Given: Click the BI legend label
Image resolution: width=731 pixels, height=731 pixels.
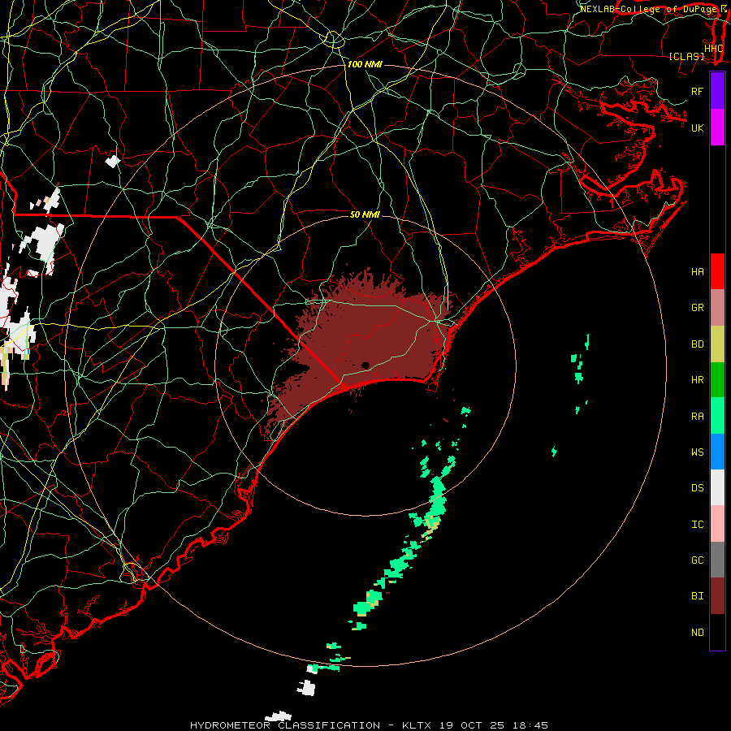Looking at the screenshot, I should [697, 596].
